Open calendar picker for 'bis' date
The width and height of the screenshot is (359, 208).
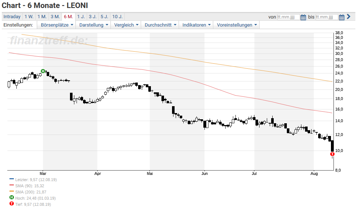pyautogui.click(x=342, y=17)
